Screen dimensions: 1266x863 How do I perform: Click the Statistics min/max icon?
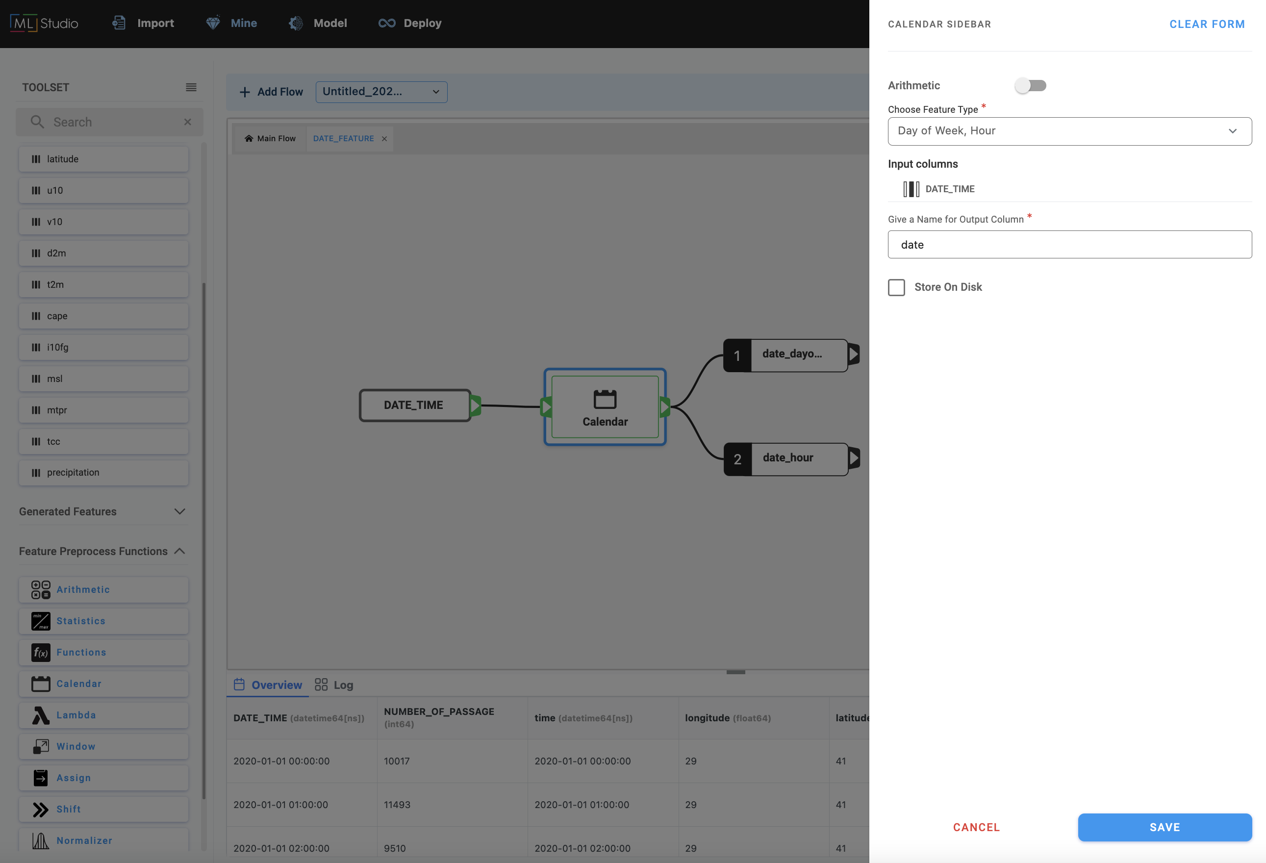tap(40, 621)
